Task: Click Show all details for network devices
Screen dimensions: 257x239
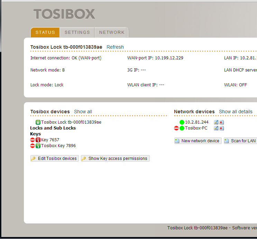Action: point(236,112)
